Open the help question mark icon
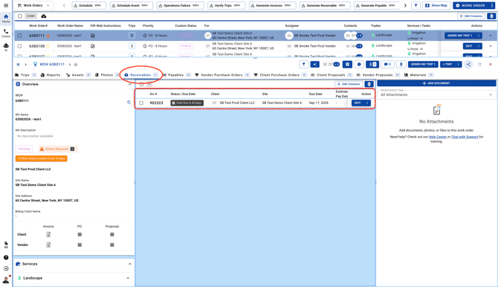Image resolution: width=498 pixels, height=287 pixels. (x=6, y=257)
